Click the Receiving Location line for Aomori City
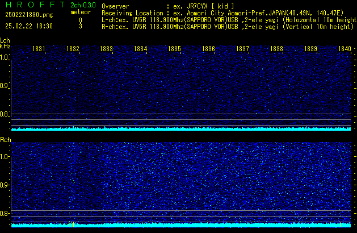This screenshot has height=233, width=357. pyautogui.click(x=222, y=13)
